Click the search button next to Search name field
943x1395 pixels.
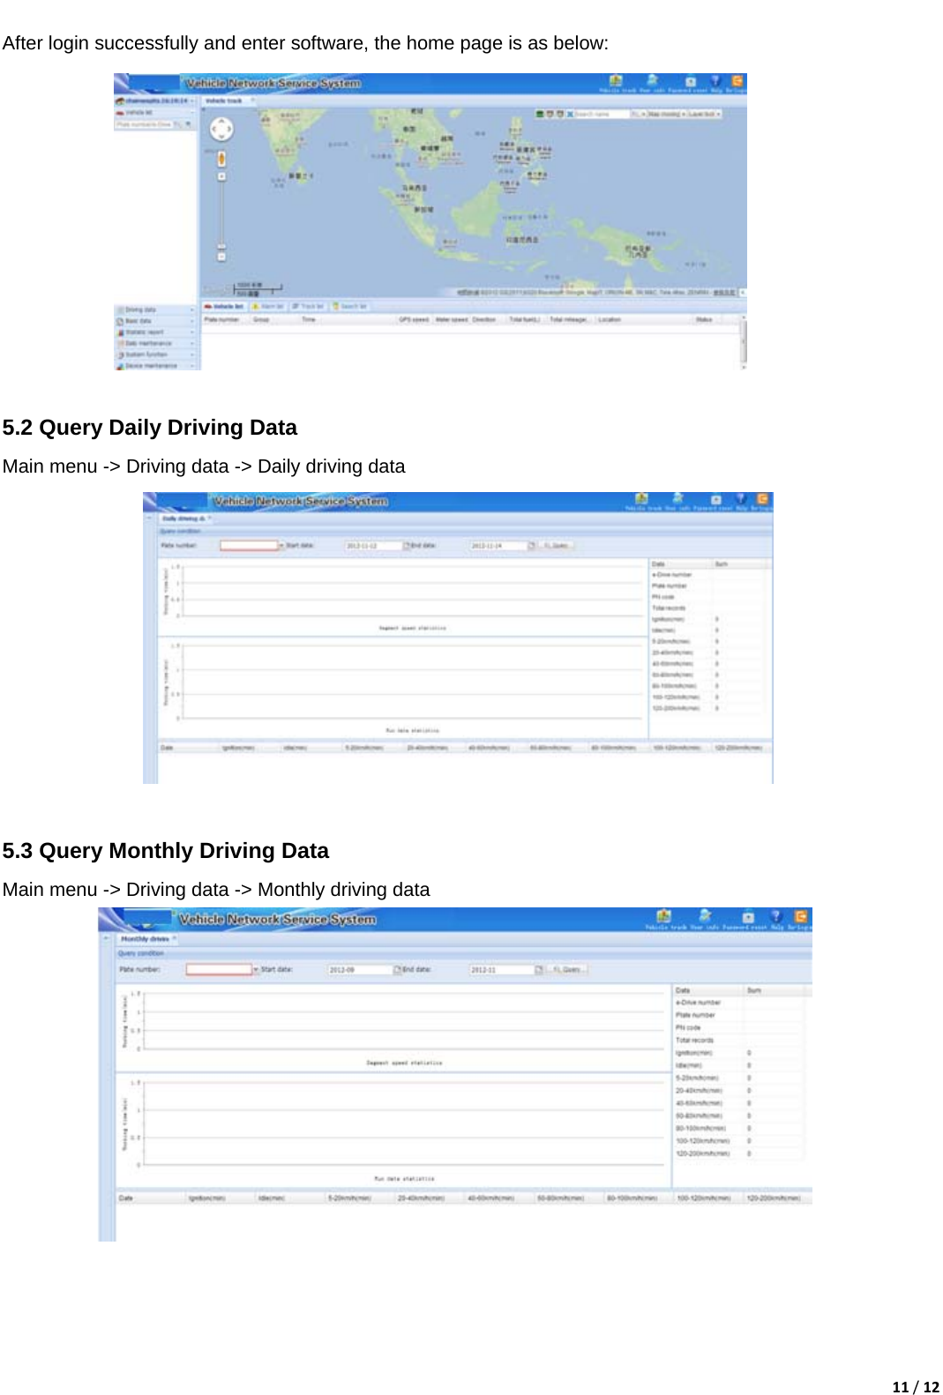point(637,114)
